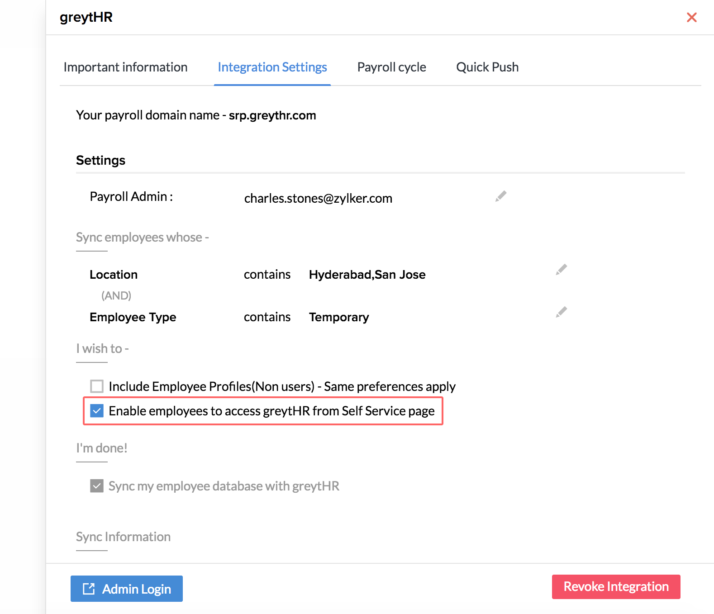Edit the Payroll Admin email pencil icon
Screen dimensions: 714x614
pyautogui.click(x=501, y=196)
